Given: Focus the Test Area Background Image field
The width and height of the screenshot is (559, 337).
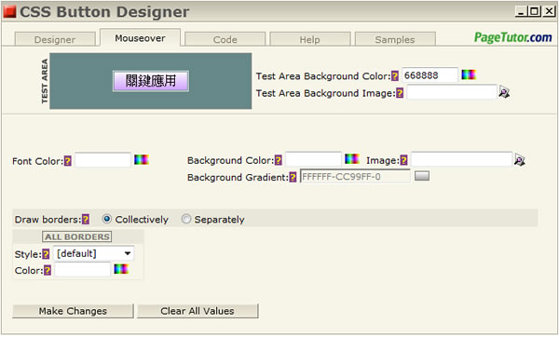Looking at the screenshot, I should click(x=452, y=92).
